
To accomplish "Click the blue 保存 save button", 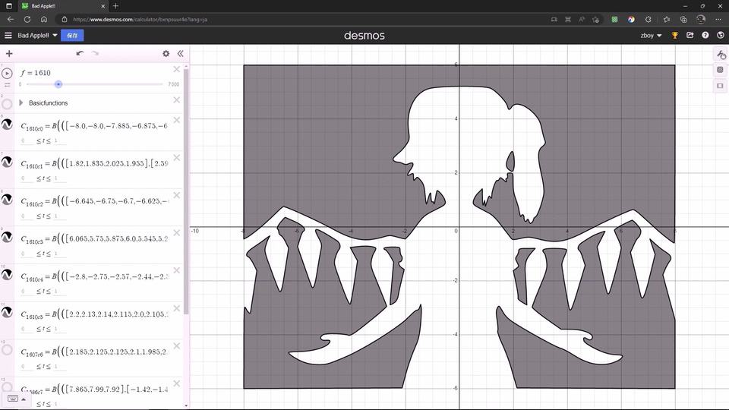I will click(73, 36).
